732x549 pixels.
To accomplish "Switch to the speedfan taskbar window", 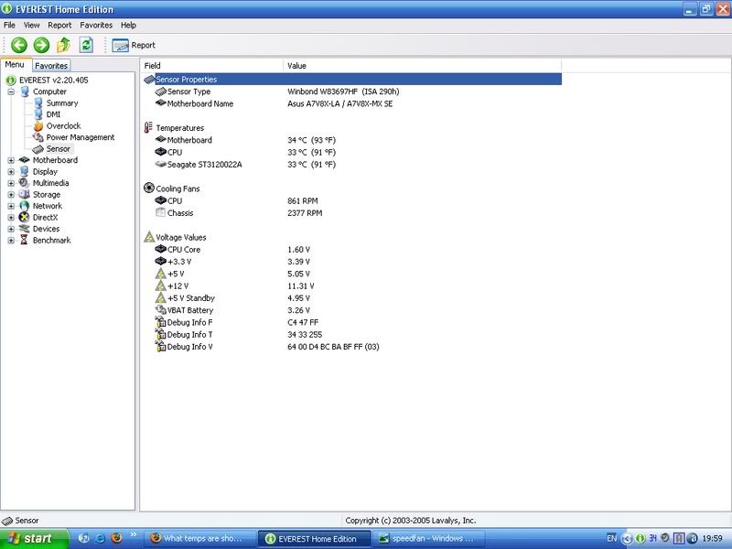I will click(428, 539).
